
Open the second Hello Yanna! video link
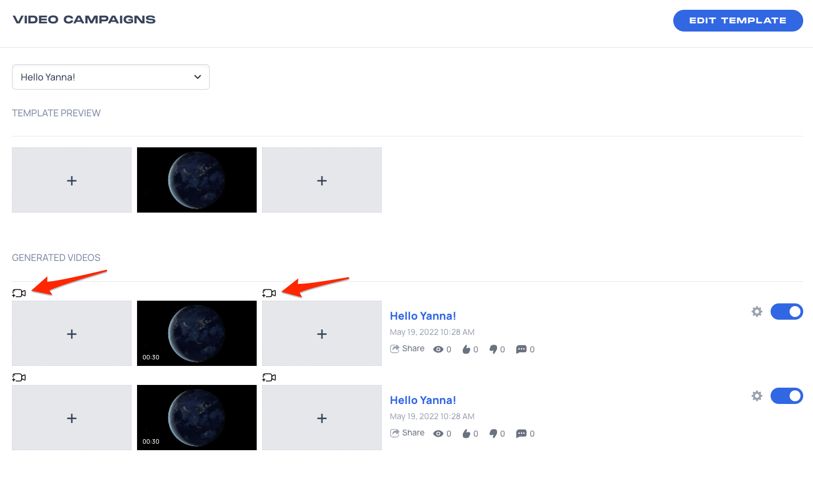click(423, 400)
